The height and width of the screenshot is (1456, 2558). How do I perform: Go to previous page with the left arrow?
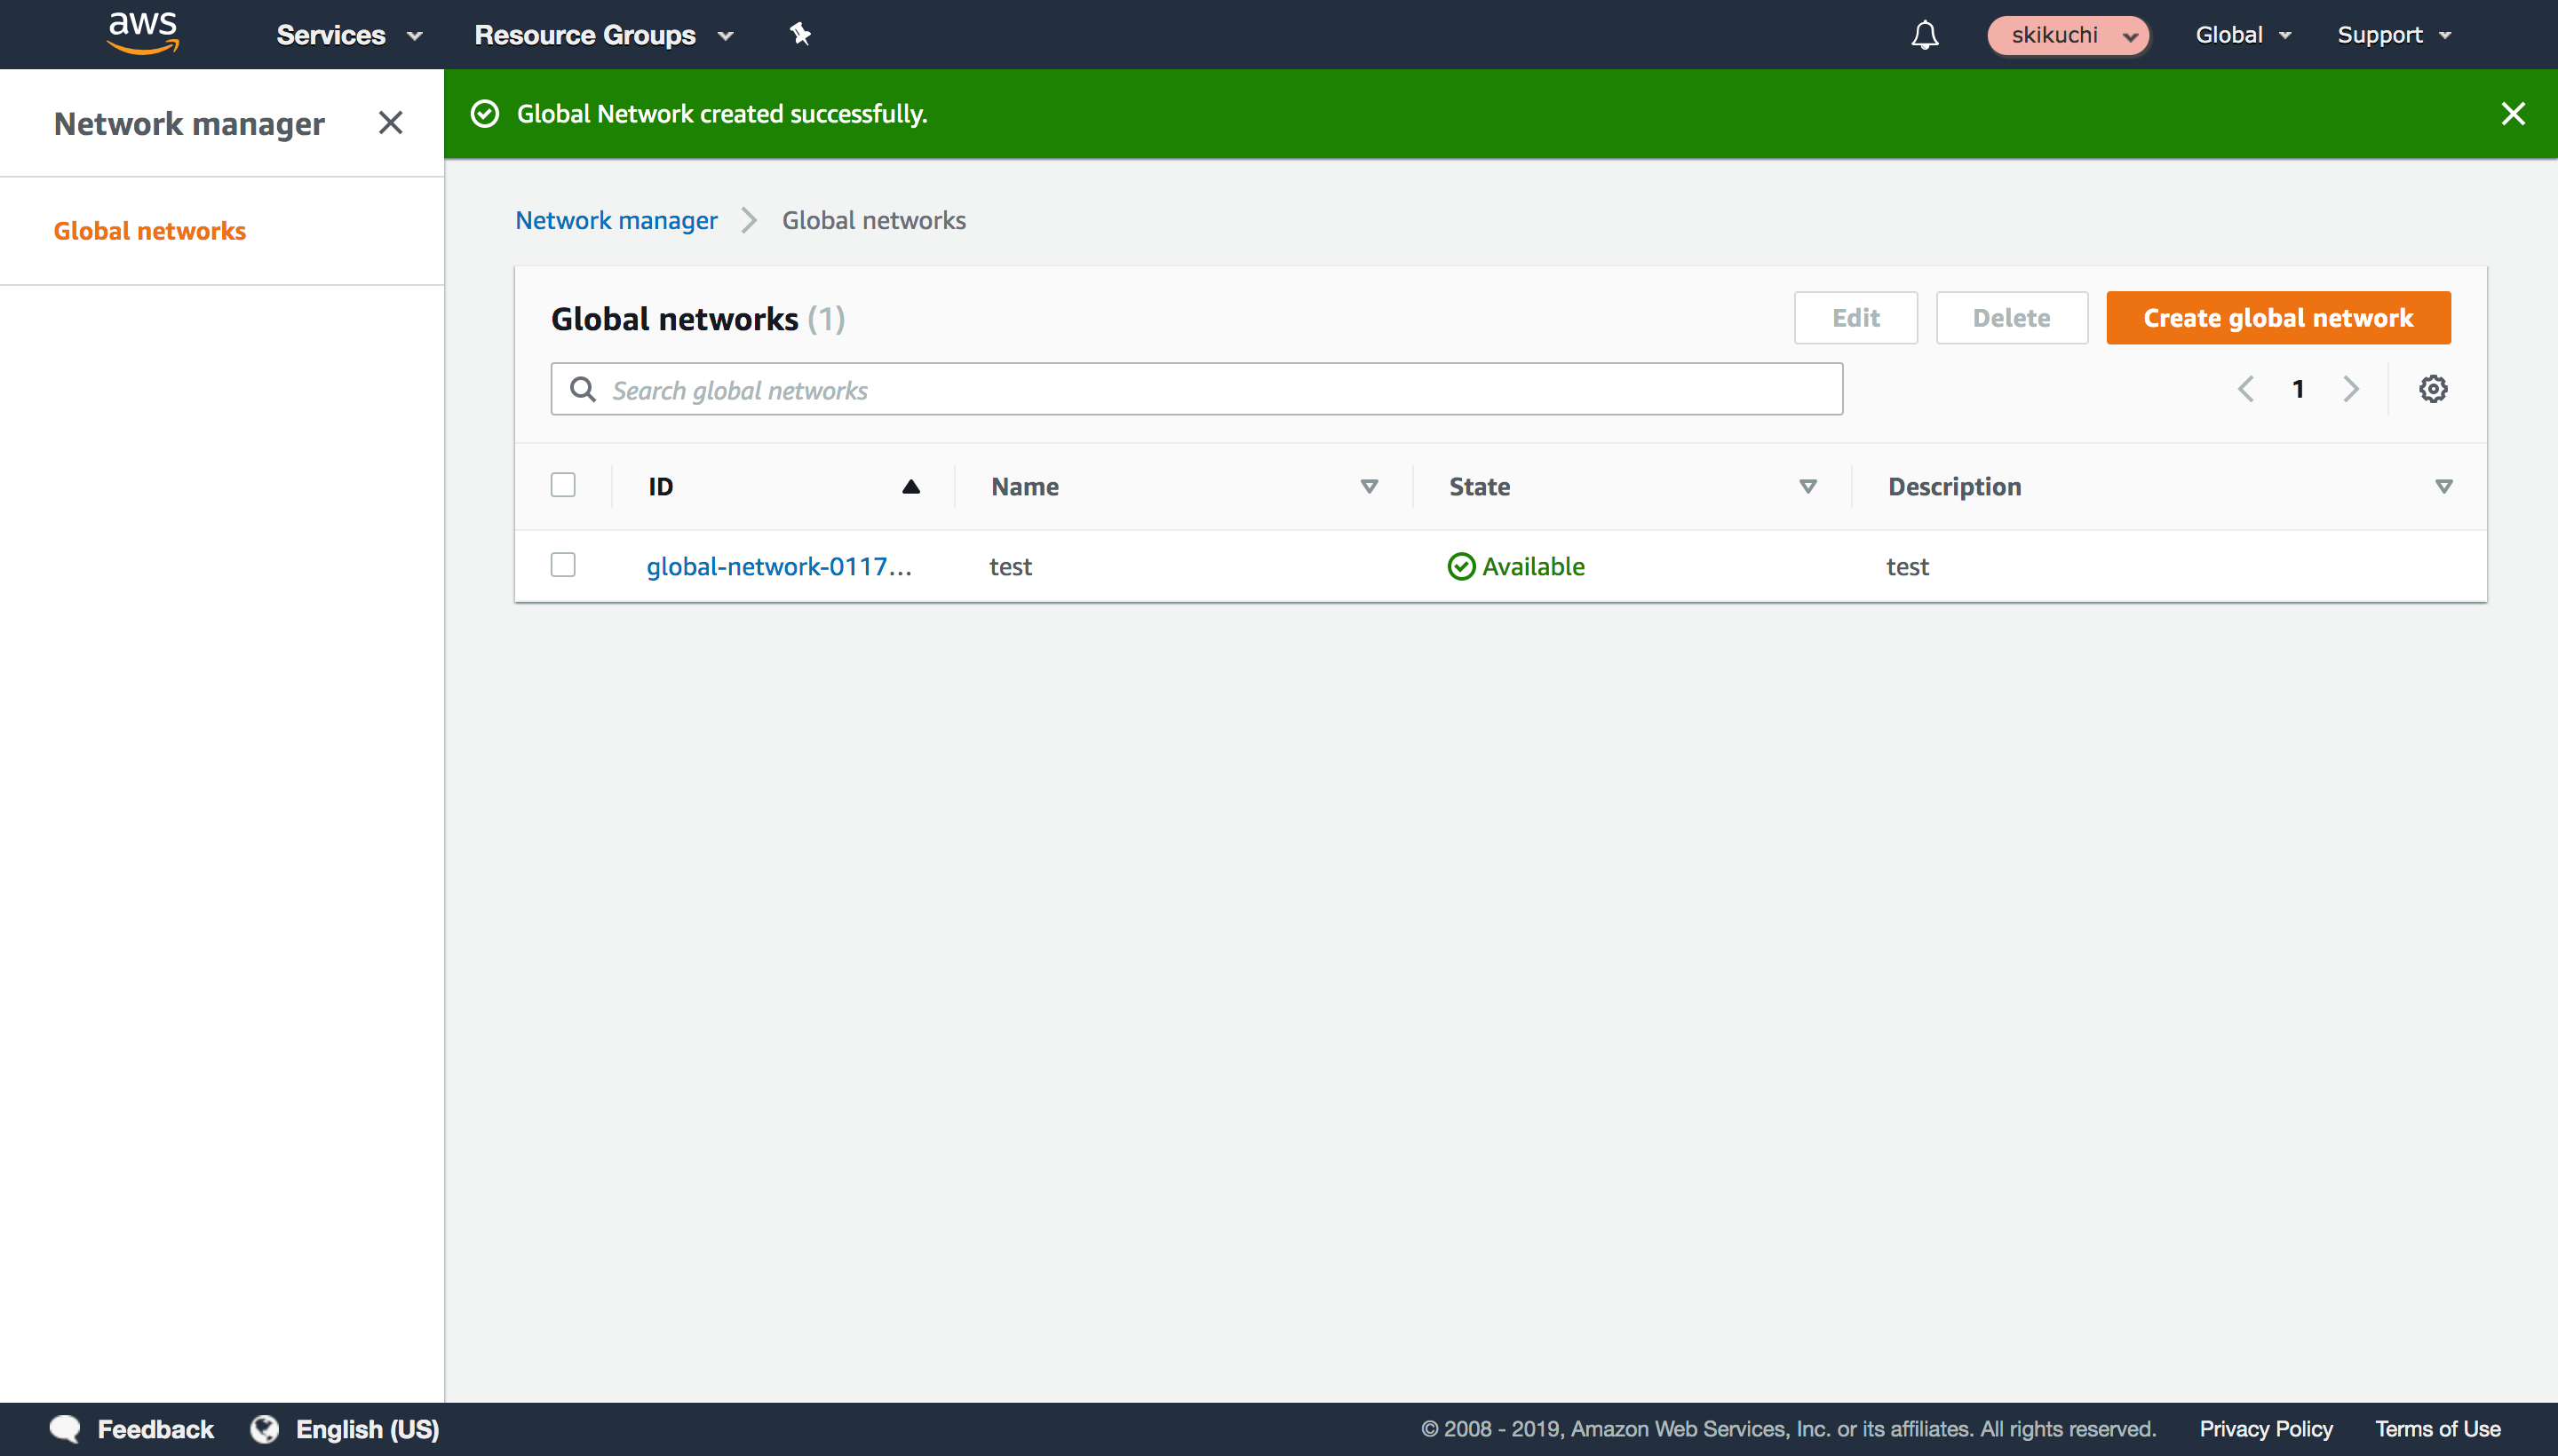point(2246,389)
